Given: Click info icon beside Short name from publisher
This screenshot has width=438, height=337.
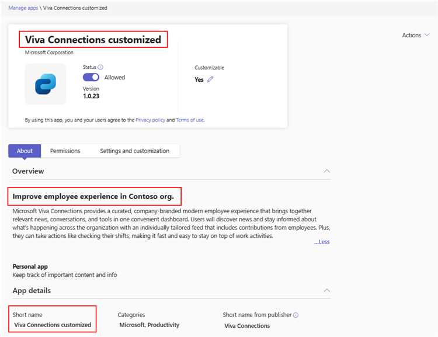Looking at the screenshot, I should point(296,315).
